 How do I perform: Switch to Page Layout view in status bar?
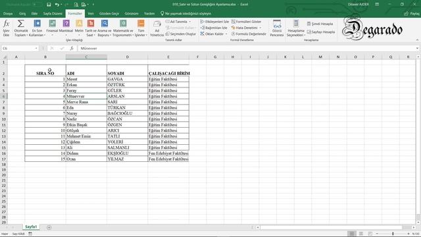361,234
